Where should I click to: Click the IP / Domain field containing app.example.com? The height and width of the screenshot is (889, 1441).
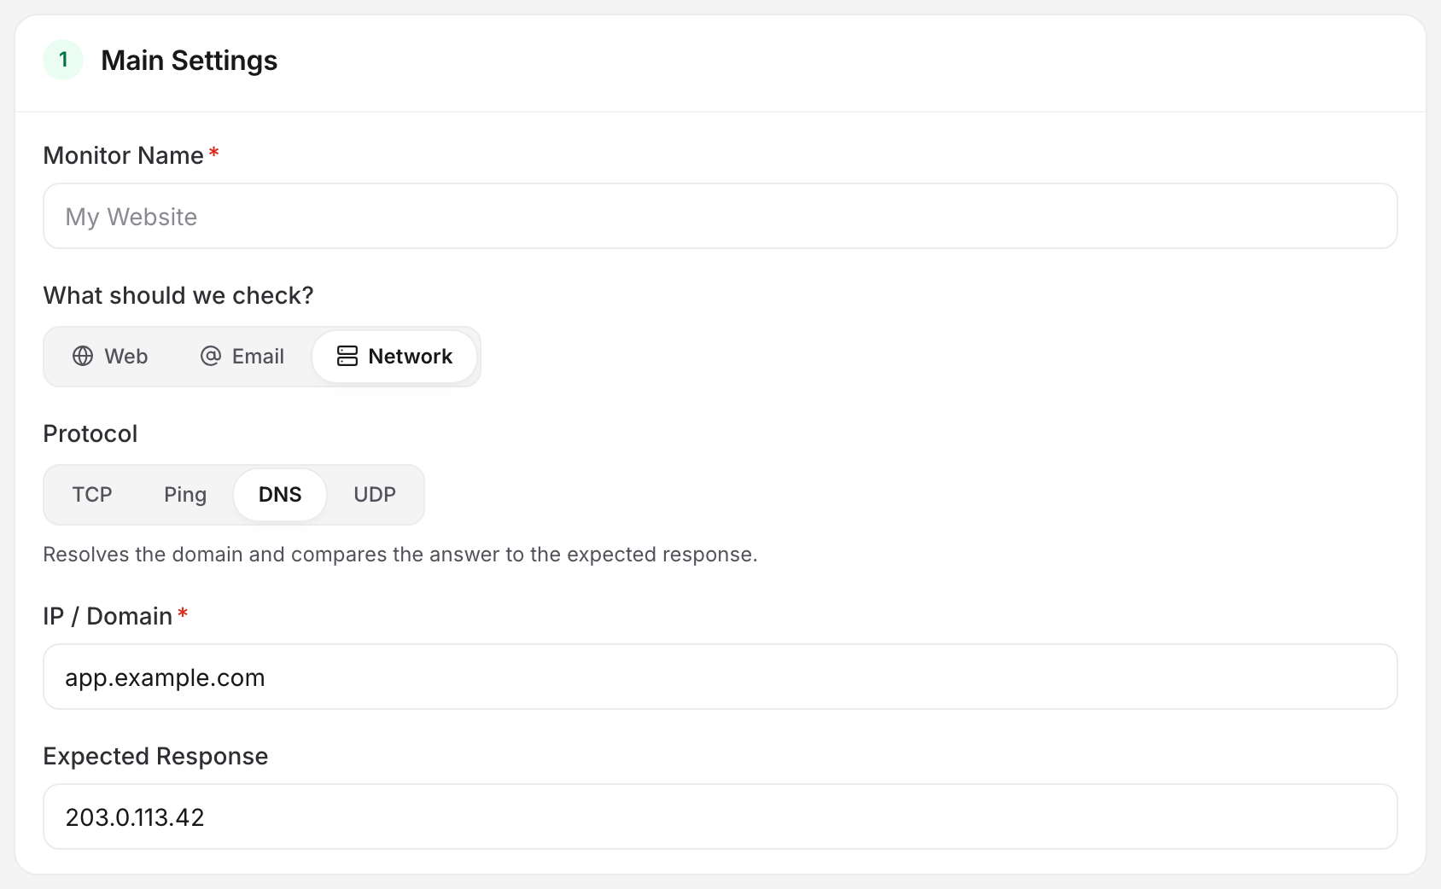(720, 677)
